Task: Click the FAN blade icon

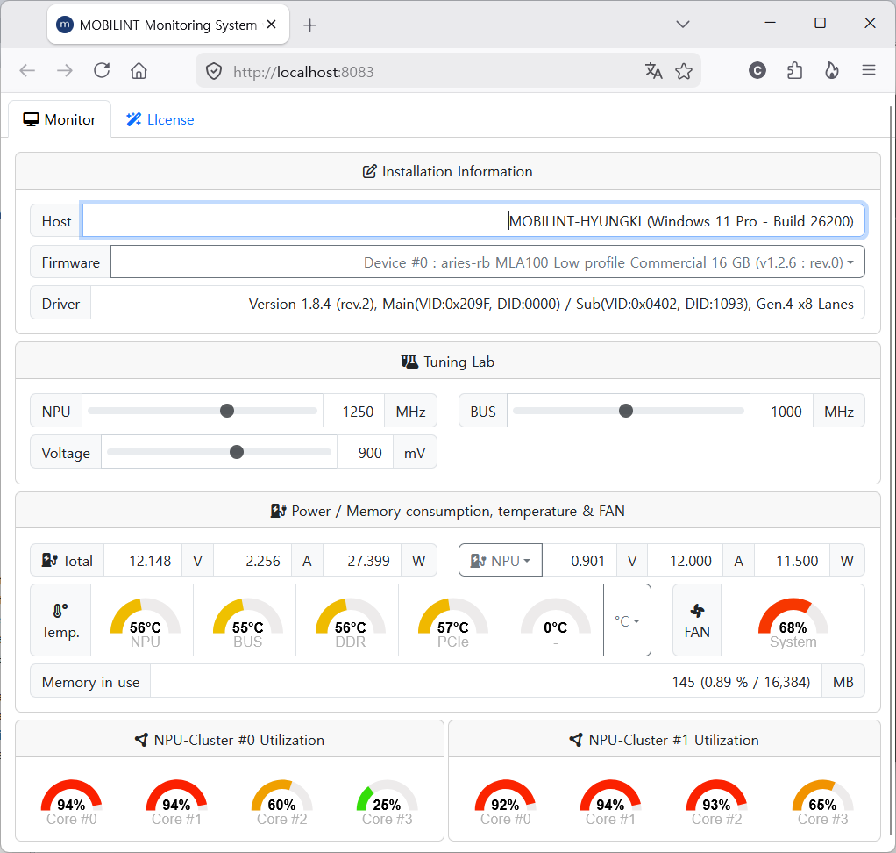Action: click(x=697, y=611)
